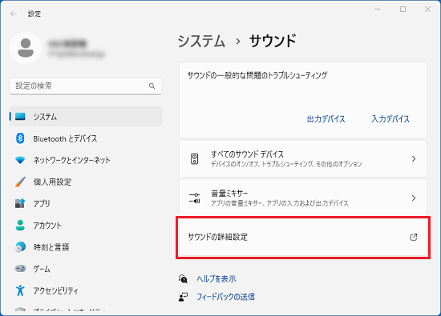Click the paintbrush 個人用設定 icon
The width and height of the screenshot is (441, 316).
click(x=20, y=182)
